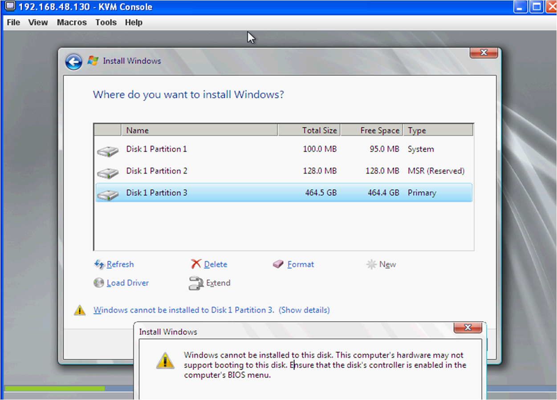
Task: Click the 100.0 MB total size cell
Action: (x=320, y=149)
